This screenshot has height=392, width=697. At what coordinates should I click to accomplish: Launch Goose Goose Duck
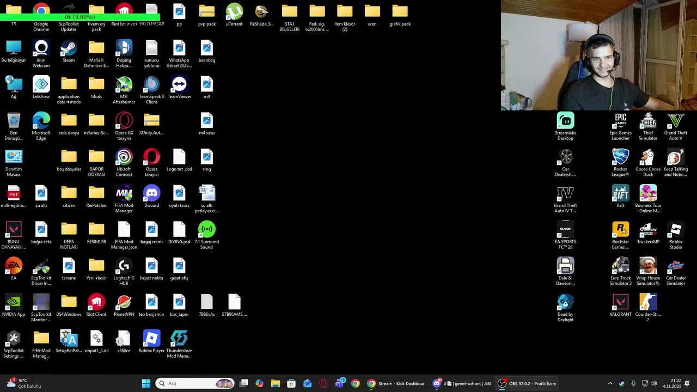648,163
